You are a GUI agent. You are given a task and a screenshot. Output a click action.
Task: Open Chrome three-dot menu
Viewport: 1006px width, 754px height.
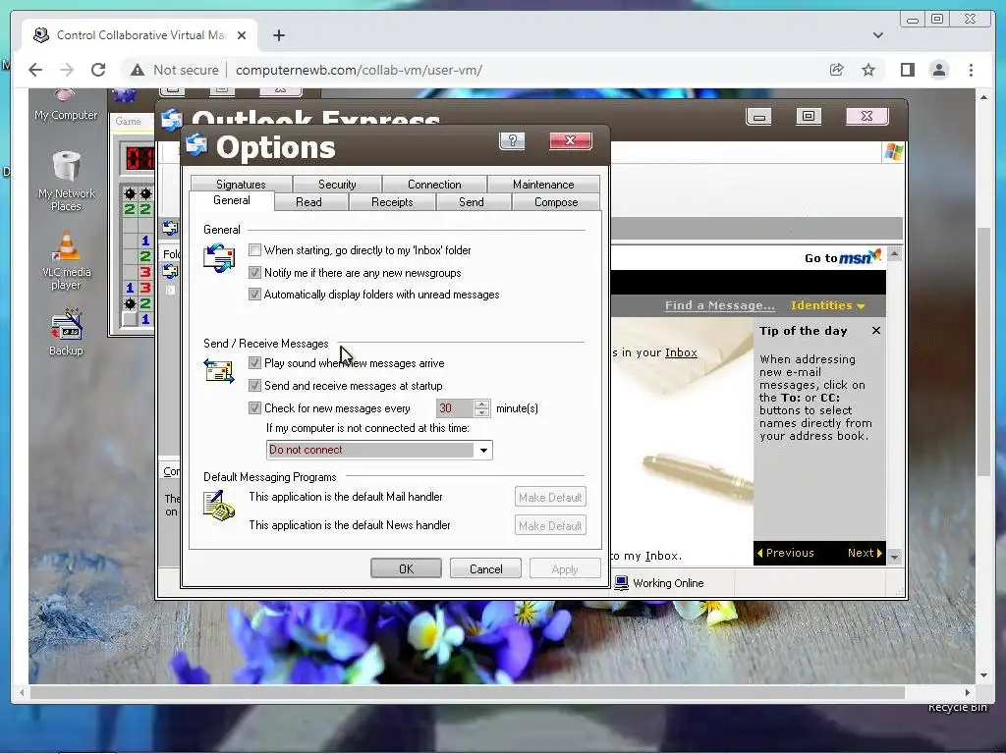971,70
